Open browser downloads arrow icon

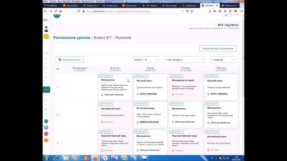pyautogui.click(x=210, y=11)
